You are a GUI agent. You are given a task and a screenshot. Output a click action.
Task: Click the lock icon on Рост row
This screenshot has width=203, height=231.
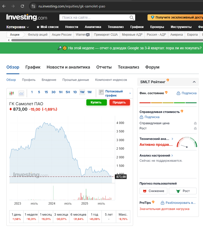pos(195,128)
